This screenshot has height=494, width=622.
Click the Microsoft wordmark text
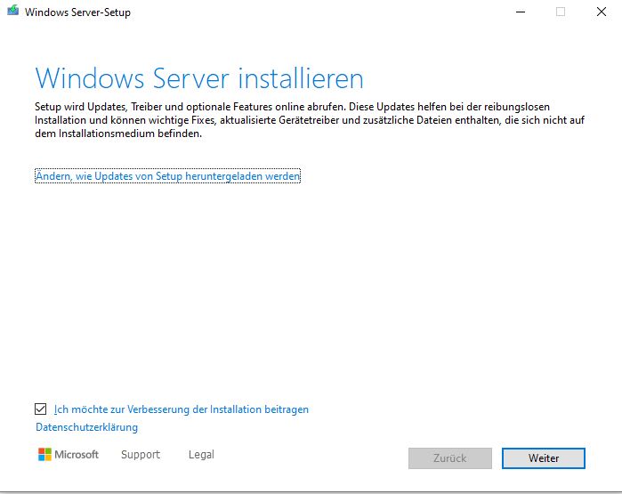click(x=77, y=455)
